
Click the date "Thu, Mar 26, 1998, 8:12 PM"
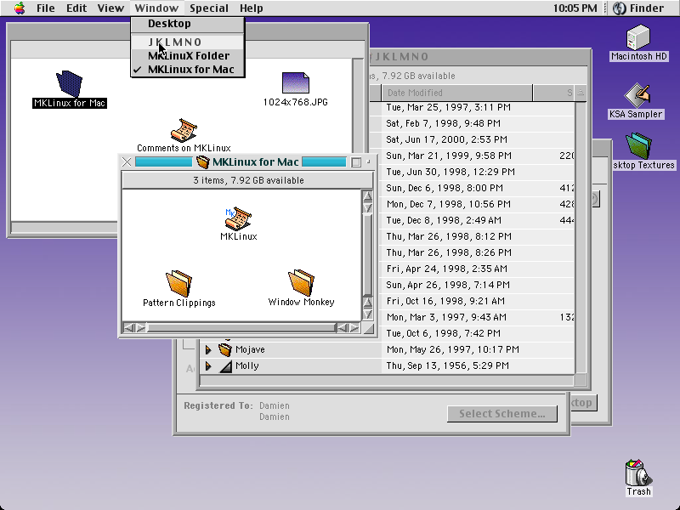(x=449, y=236)
